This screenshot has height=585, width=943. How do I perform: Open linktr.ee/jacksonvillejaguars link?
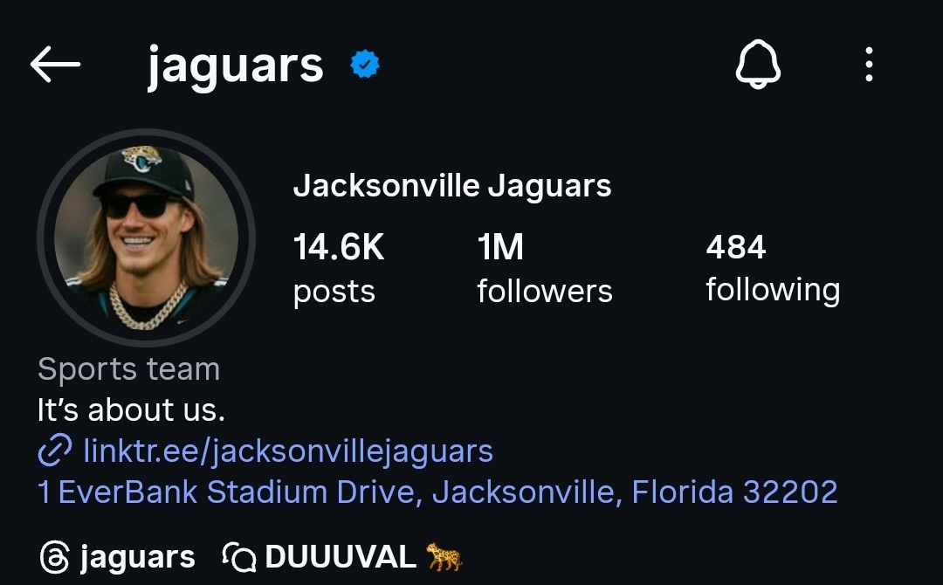click(288, 451)
